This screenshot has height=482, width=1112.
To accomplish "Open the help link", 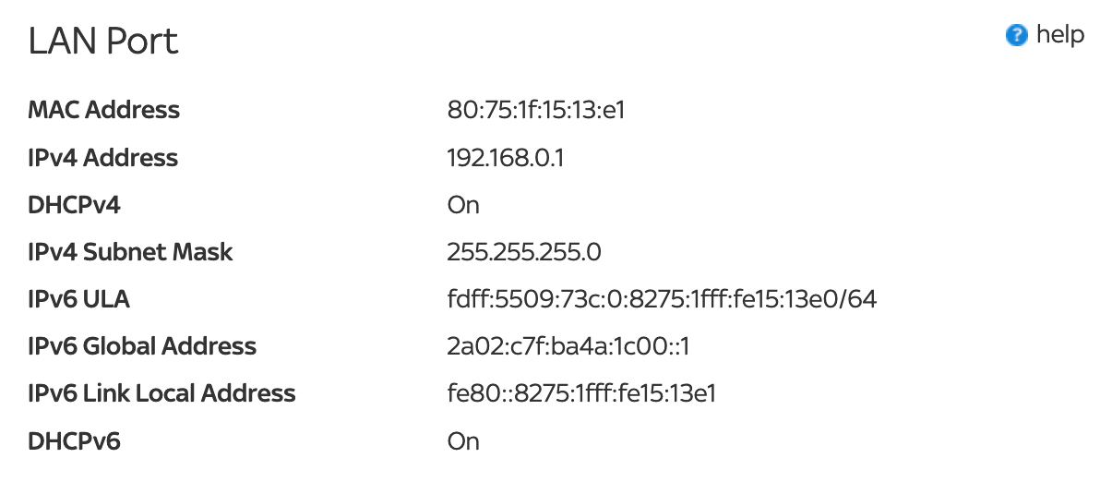I will click(1060, 35).
